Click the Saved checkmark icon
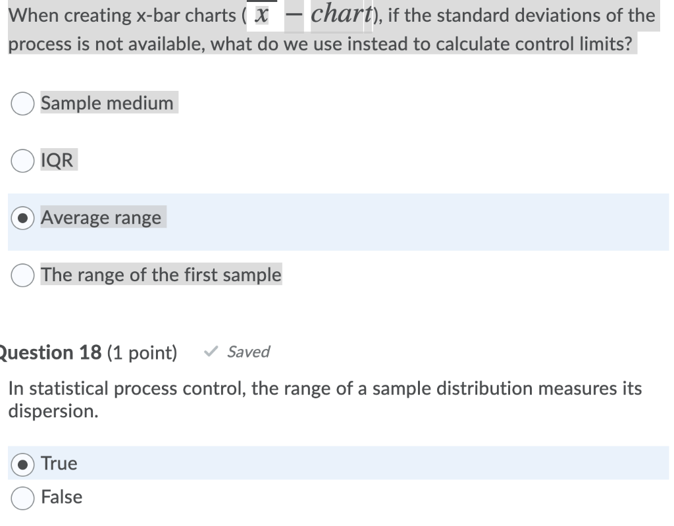This screenshot has width=674, height=526. [210, 352]
